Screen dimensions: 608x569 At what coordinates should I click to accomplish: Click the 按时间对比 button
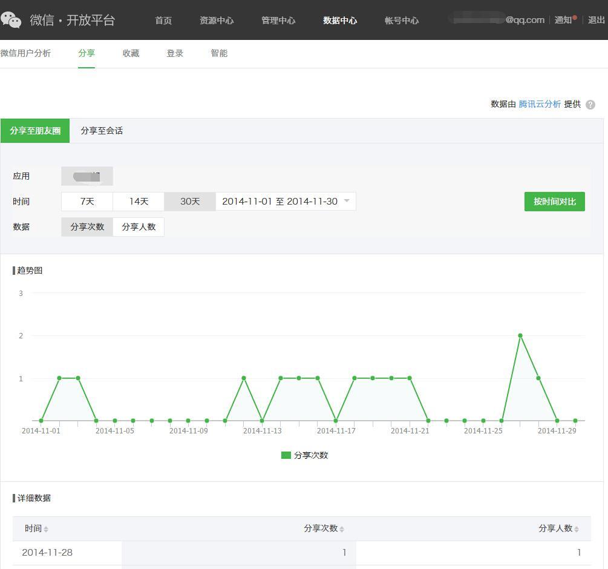(x=555, y=202)
